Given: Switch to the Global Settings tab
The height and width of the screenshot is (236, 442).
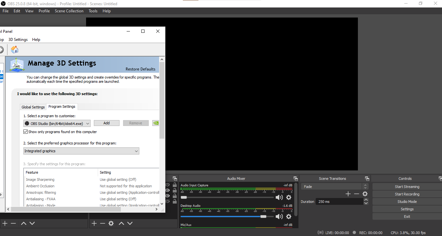Looking at the screenshot, I should coord(33,107).
